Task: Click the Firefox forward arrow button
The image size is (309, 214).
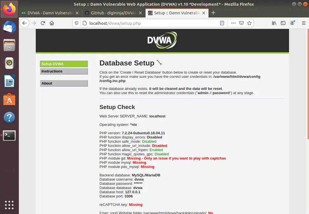Action: tap(34, 23)
